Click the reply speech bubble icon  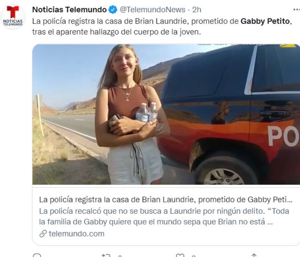tap(37, 256)
